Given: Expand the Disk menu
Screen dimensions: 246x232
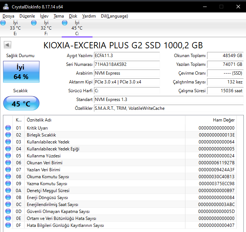Looking at the screenshot, I should pos(73,16).
